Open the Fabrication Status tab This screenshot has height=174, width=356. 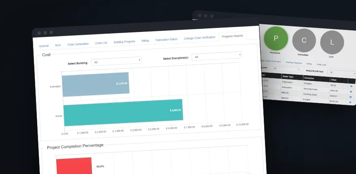[x=166, y=40]
